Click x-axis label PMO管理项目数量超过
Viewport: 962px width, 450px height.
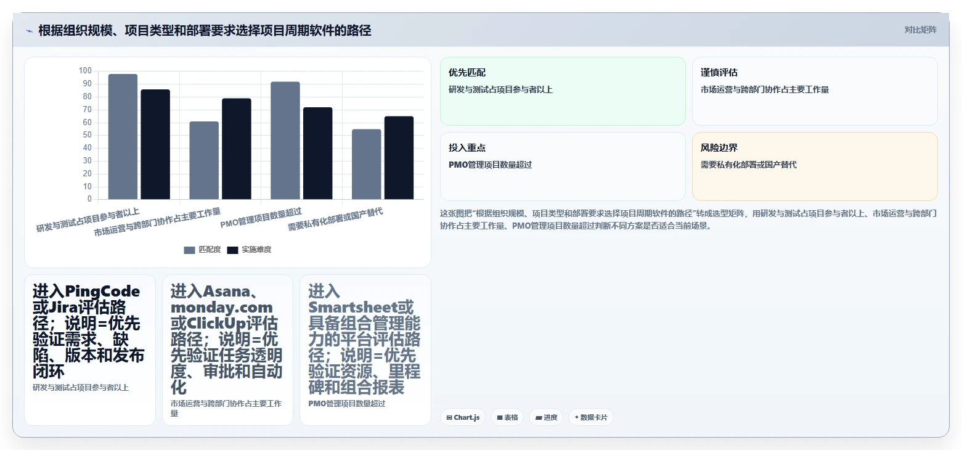[x=262, y=217]
